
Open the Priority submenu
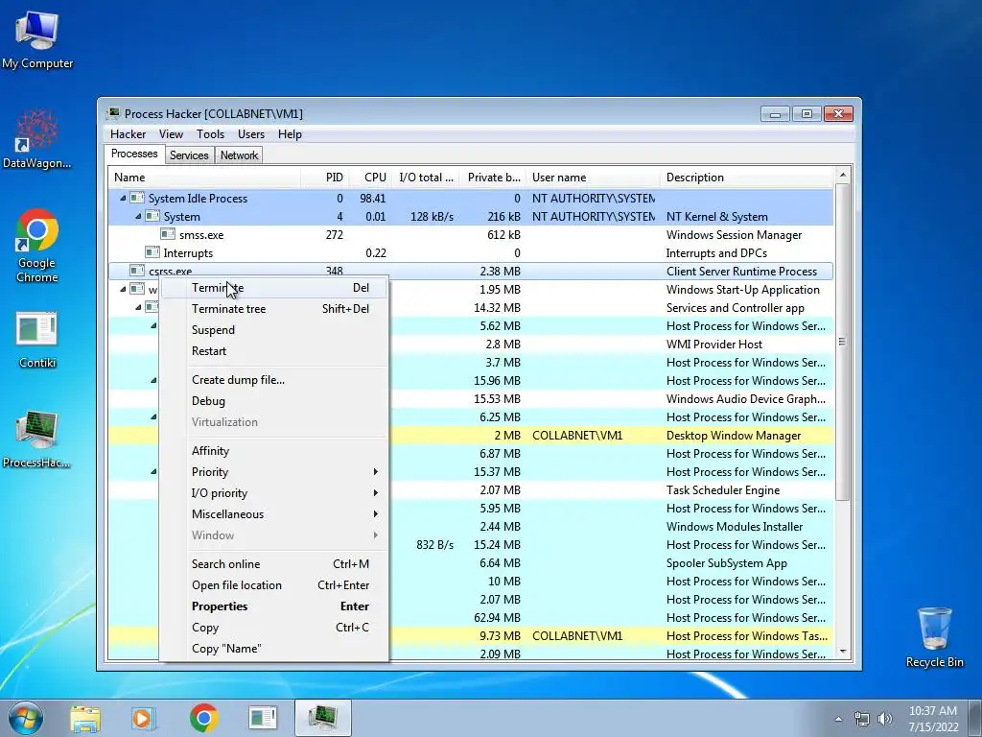tap(273, 472)
